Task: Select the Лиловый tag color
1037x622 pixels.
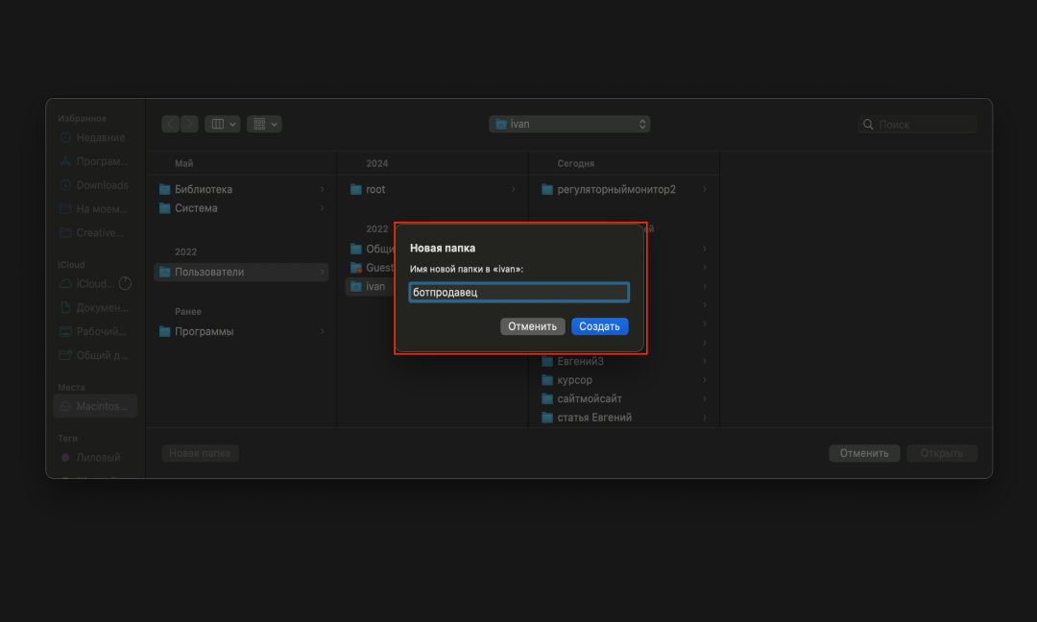Action: (x=98, y=458)
